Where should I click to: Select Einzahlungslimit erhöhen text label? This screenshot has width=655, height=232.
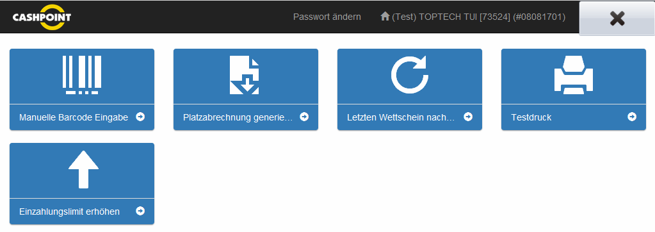[x=69, y=212]
